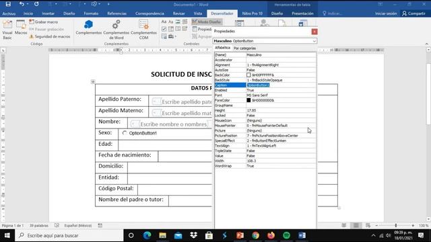The height and width of the screenshot is (242, 431).
Task: Select the SpecialEffect property row
Action: pos(265,140)
